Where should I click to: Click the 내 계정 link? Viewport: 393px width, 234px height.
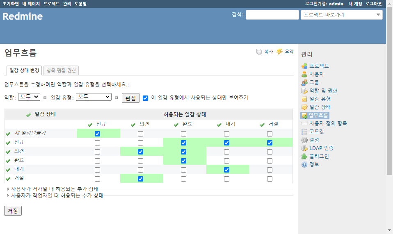click(x=355, y=4)
